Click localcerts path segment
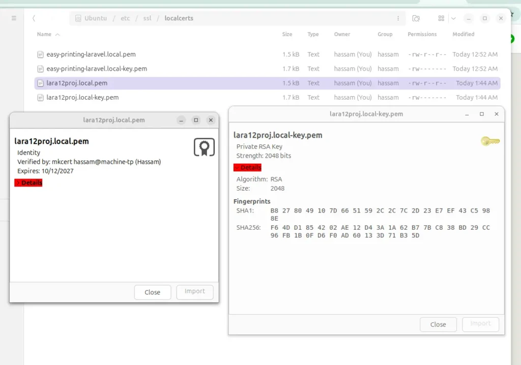The image size is (521, 365). coord(179,18)
